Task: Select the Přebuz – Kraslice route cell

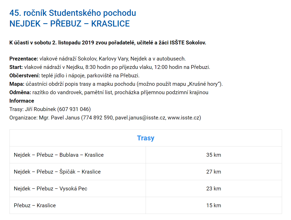Action: pyautogui.click(x=78, y=205)
